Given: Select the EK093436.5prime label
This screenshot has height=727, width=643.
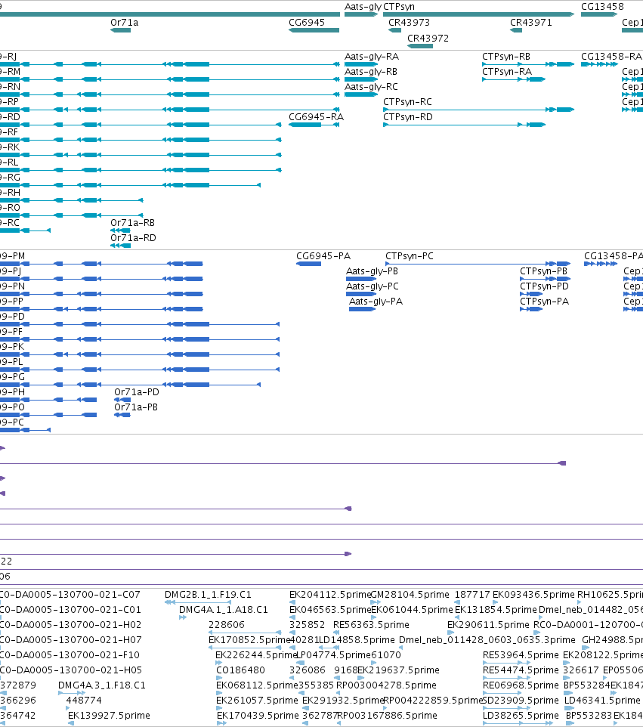Looking at the screenshot, I should [533, 595].
